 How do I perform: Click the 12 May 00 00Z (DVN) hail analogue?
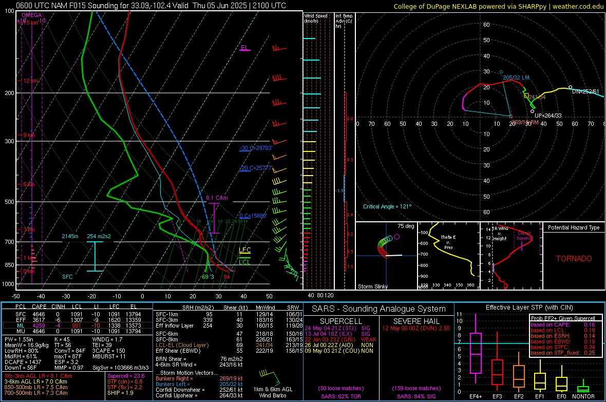tap(416, 328)
